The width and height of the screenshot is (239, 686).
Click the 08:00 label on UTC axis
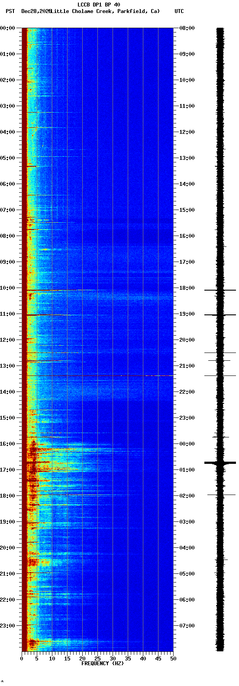pos(187,28)
